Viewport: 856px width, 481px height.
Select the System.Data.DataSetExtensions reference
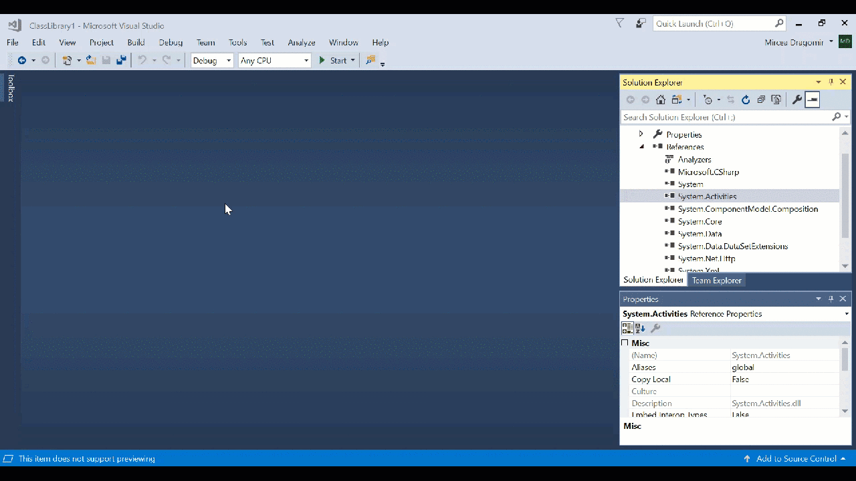[x=732, y=246]
